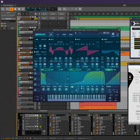Solo the Drums track
The width and height of the screenshot is (140, 140).
click(33, 17)
